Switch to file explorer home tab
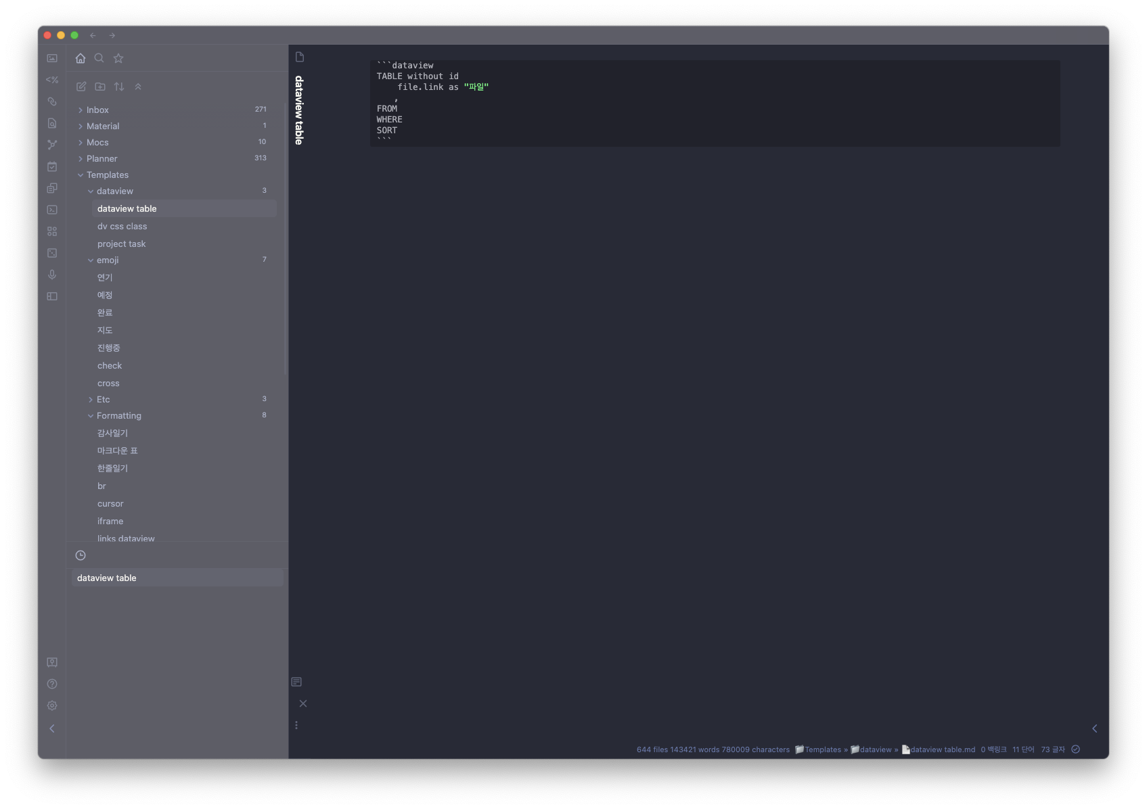The image size is (1147, 809). (81, 58)
